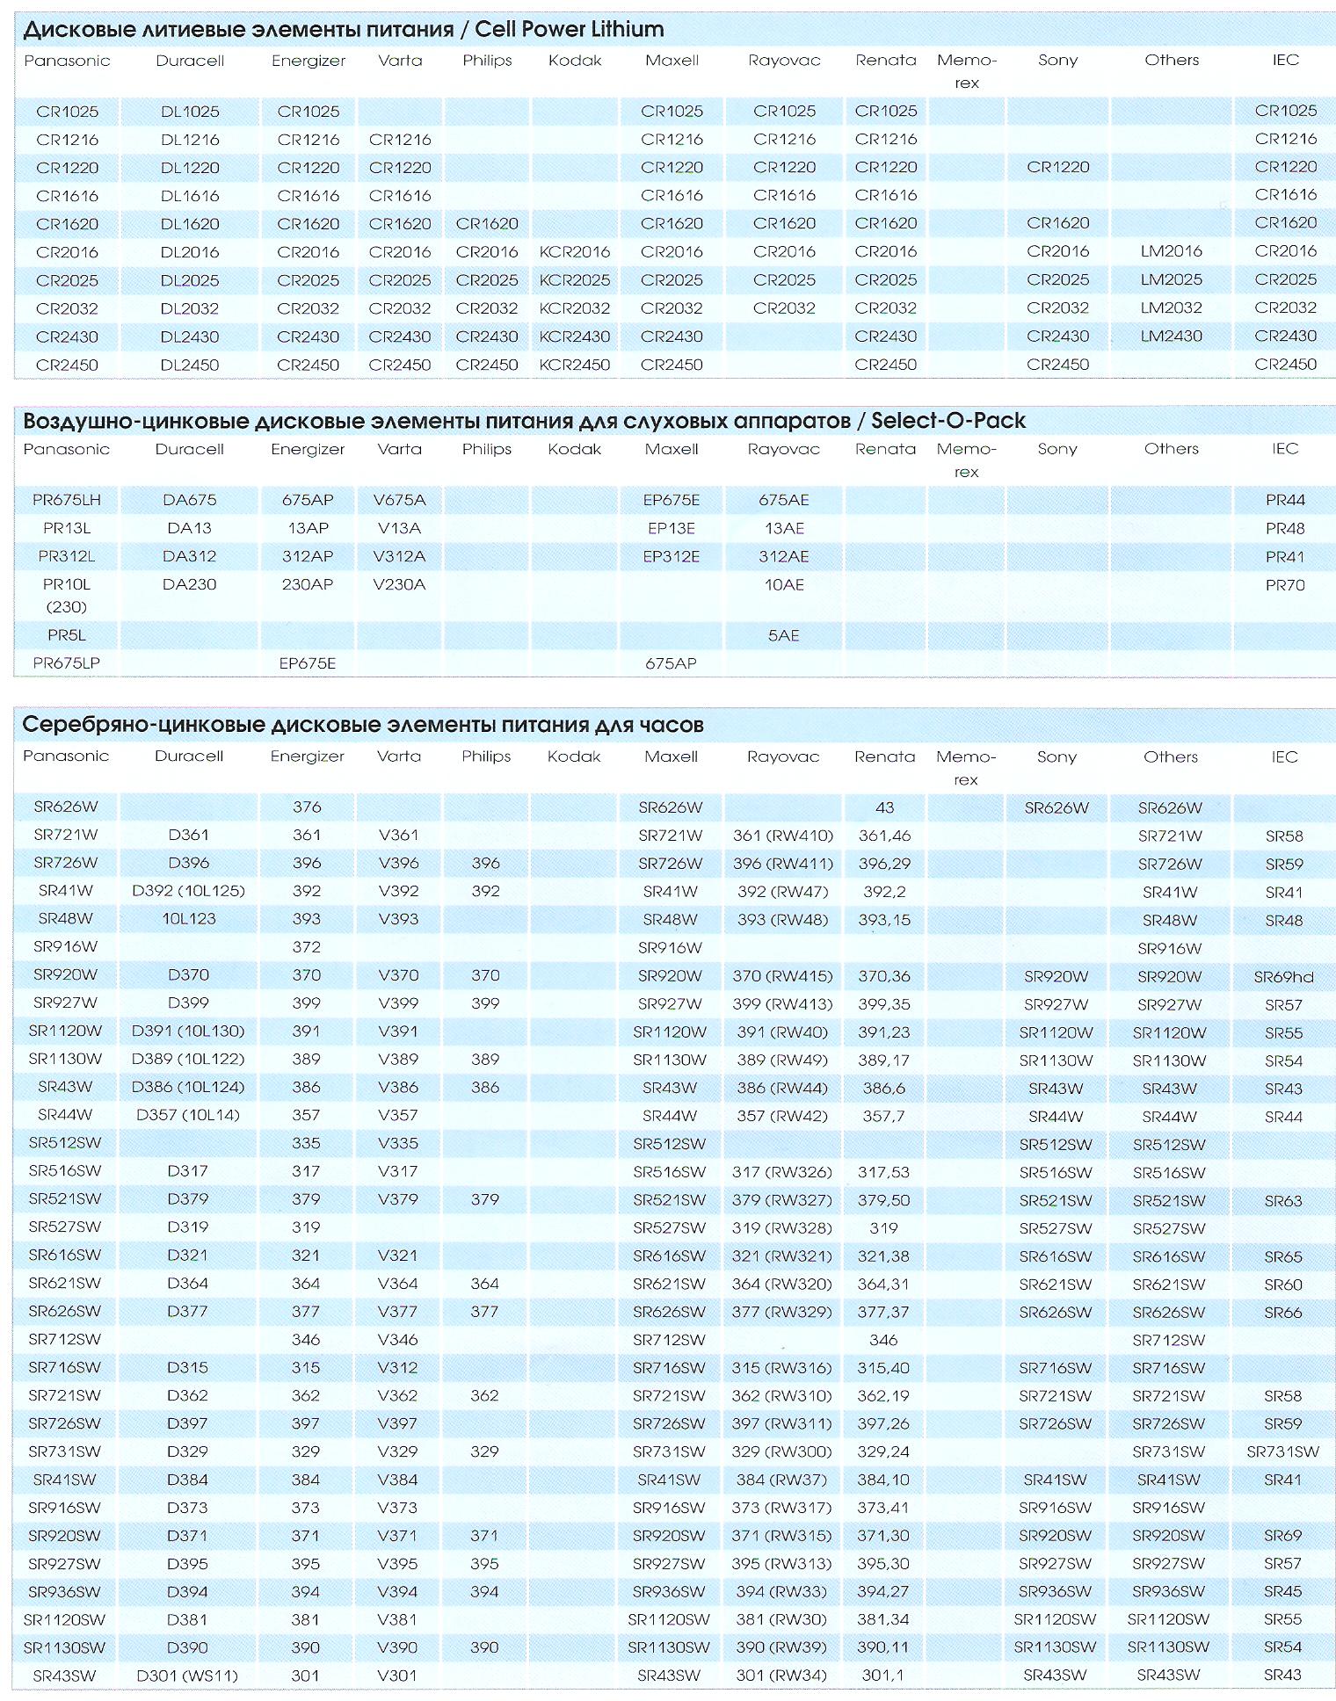Click the 'D301 (WS11)' Duracell cell

click(x=188, y=1676)
